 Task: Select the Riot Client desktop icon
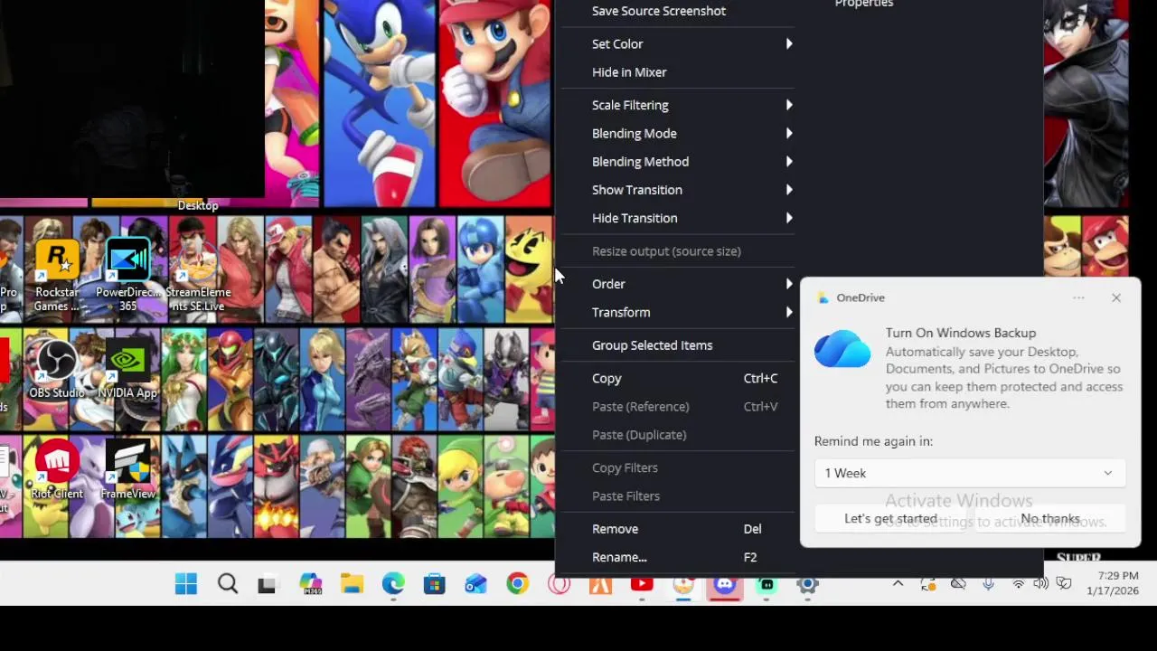tap(56, 470)
